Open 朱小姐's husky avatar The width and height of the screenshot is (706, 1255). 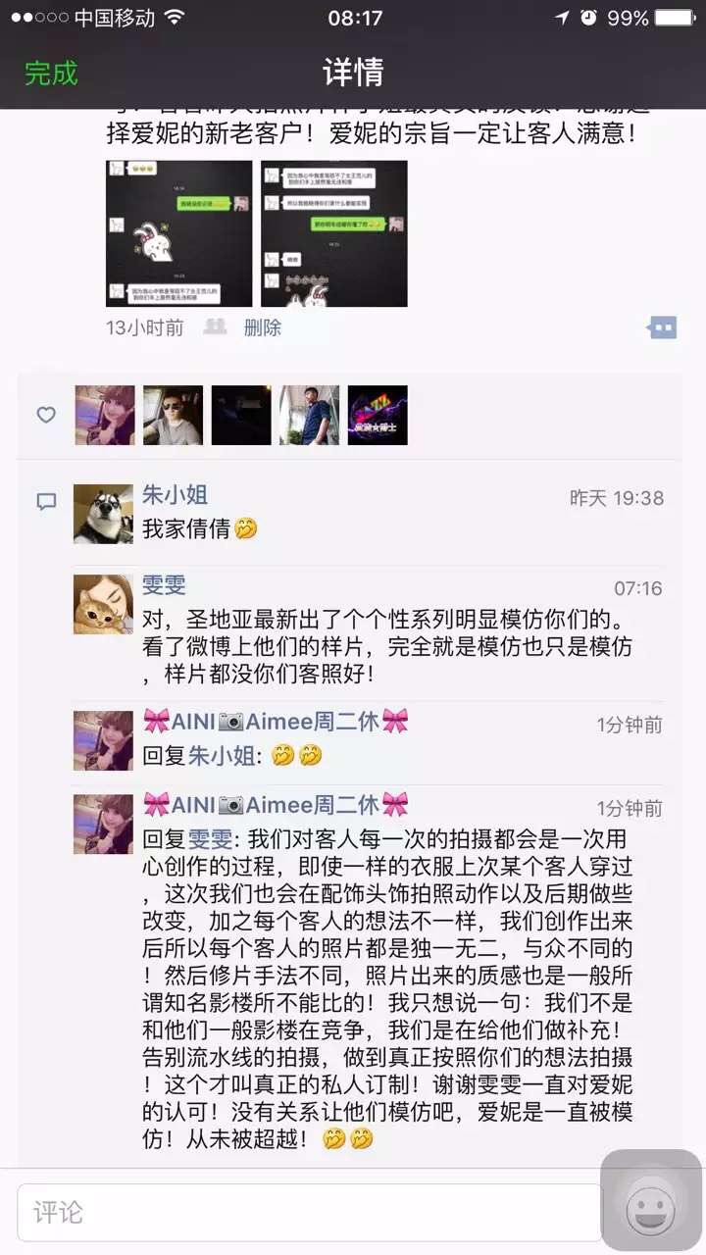(103, 514)
